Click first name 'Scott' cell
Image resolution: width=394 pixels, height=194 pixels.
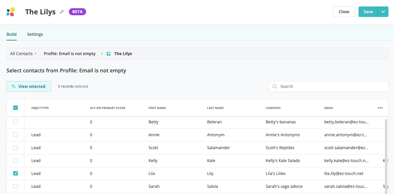coord(153,148)
